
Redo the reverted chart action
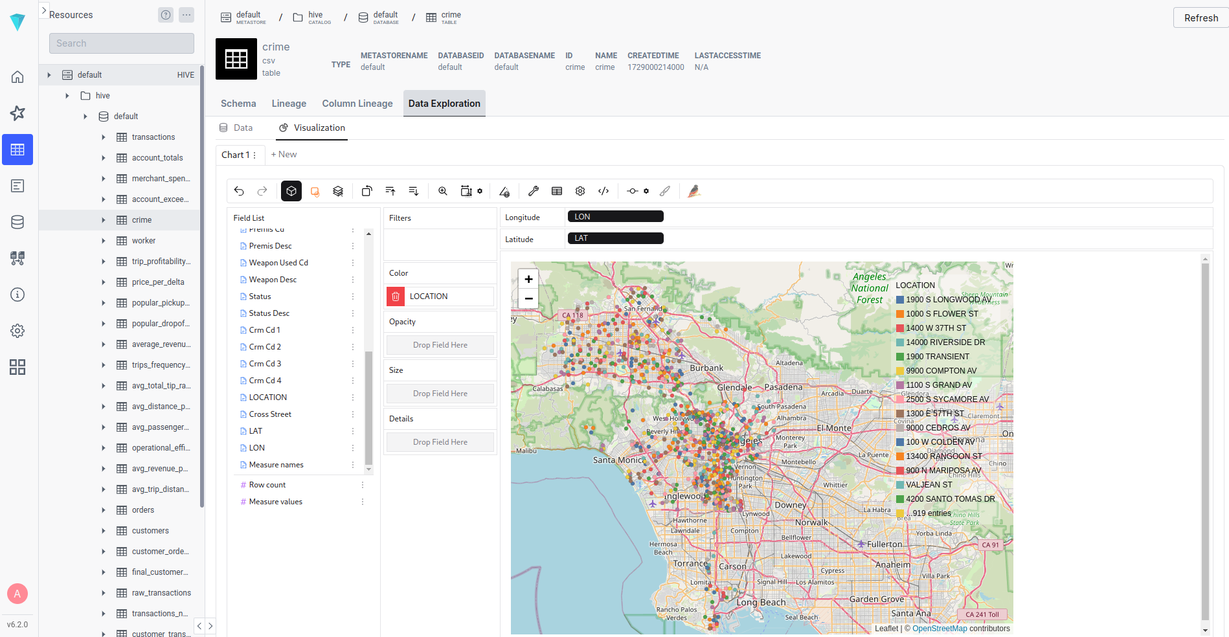tap(262, 191)
